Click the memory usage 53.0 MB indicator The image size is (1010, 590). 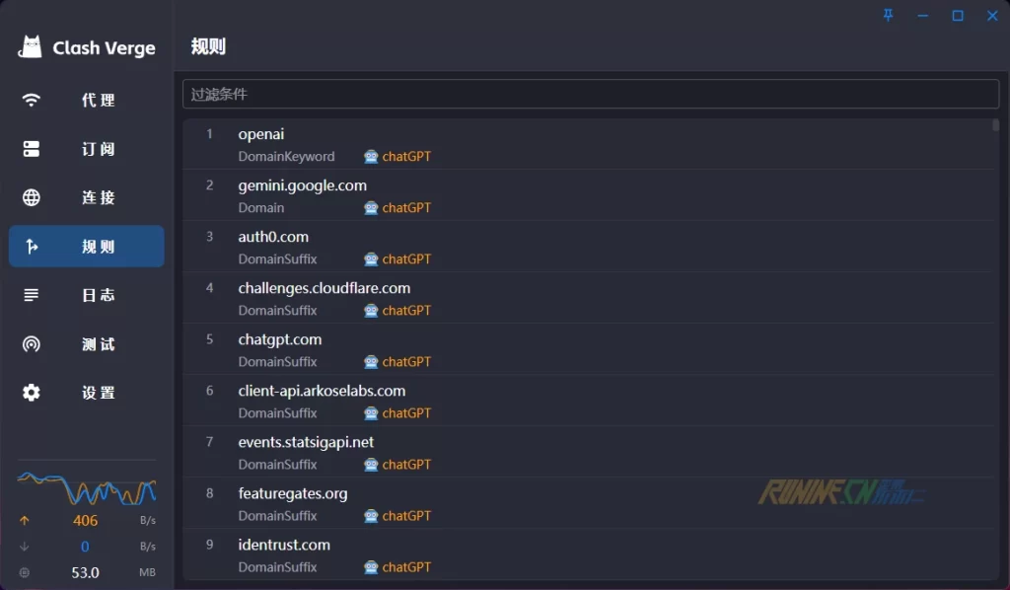coord(87,572)
